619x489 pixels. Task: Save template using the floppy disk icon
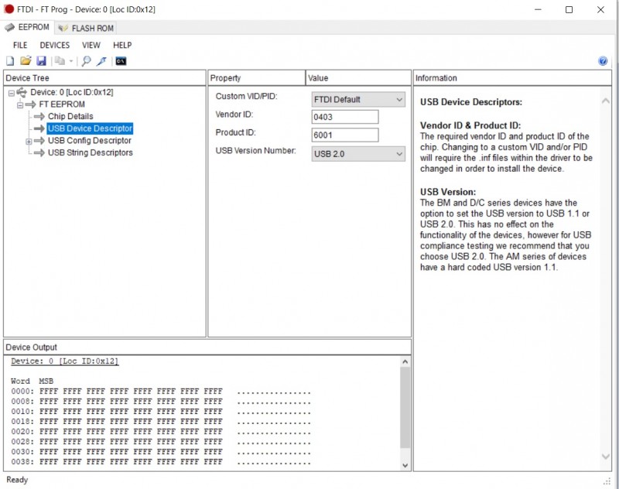click(41, 61)
